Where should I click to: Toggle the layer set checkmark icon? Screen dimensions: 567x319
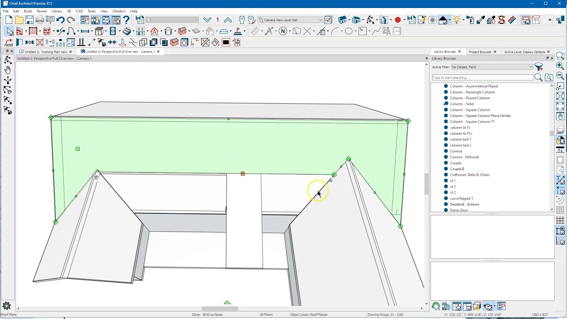point(328,20)
